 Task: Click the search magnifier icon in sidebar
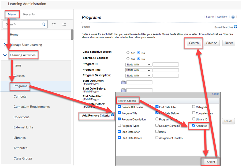point(43,24)
